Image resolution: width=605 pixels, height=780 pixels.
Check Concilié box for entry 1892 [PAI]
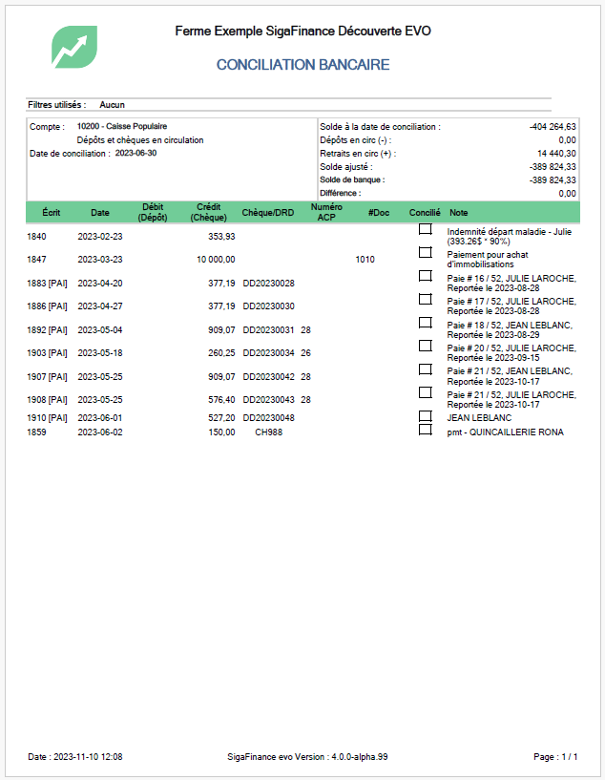click(425, 323)
